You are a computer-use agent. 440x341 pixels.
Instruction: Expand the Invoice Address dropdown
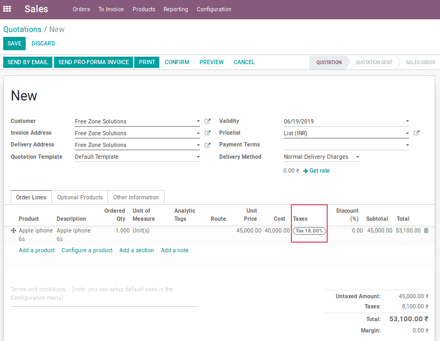198,133
